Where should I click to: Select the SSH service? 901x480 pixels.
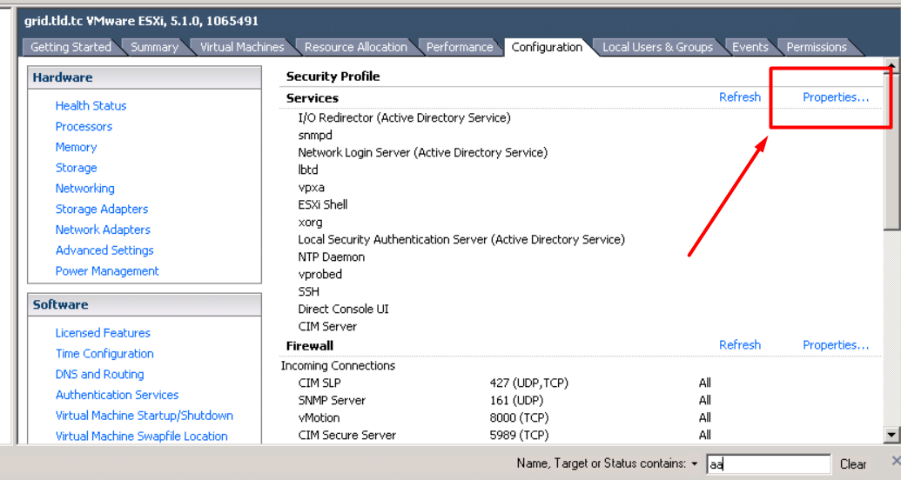point(308,291)
